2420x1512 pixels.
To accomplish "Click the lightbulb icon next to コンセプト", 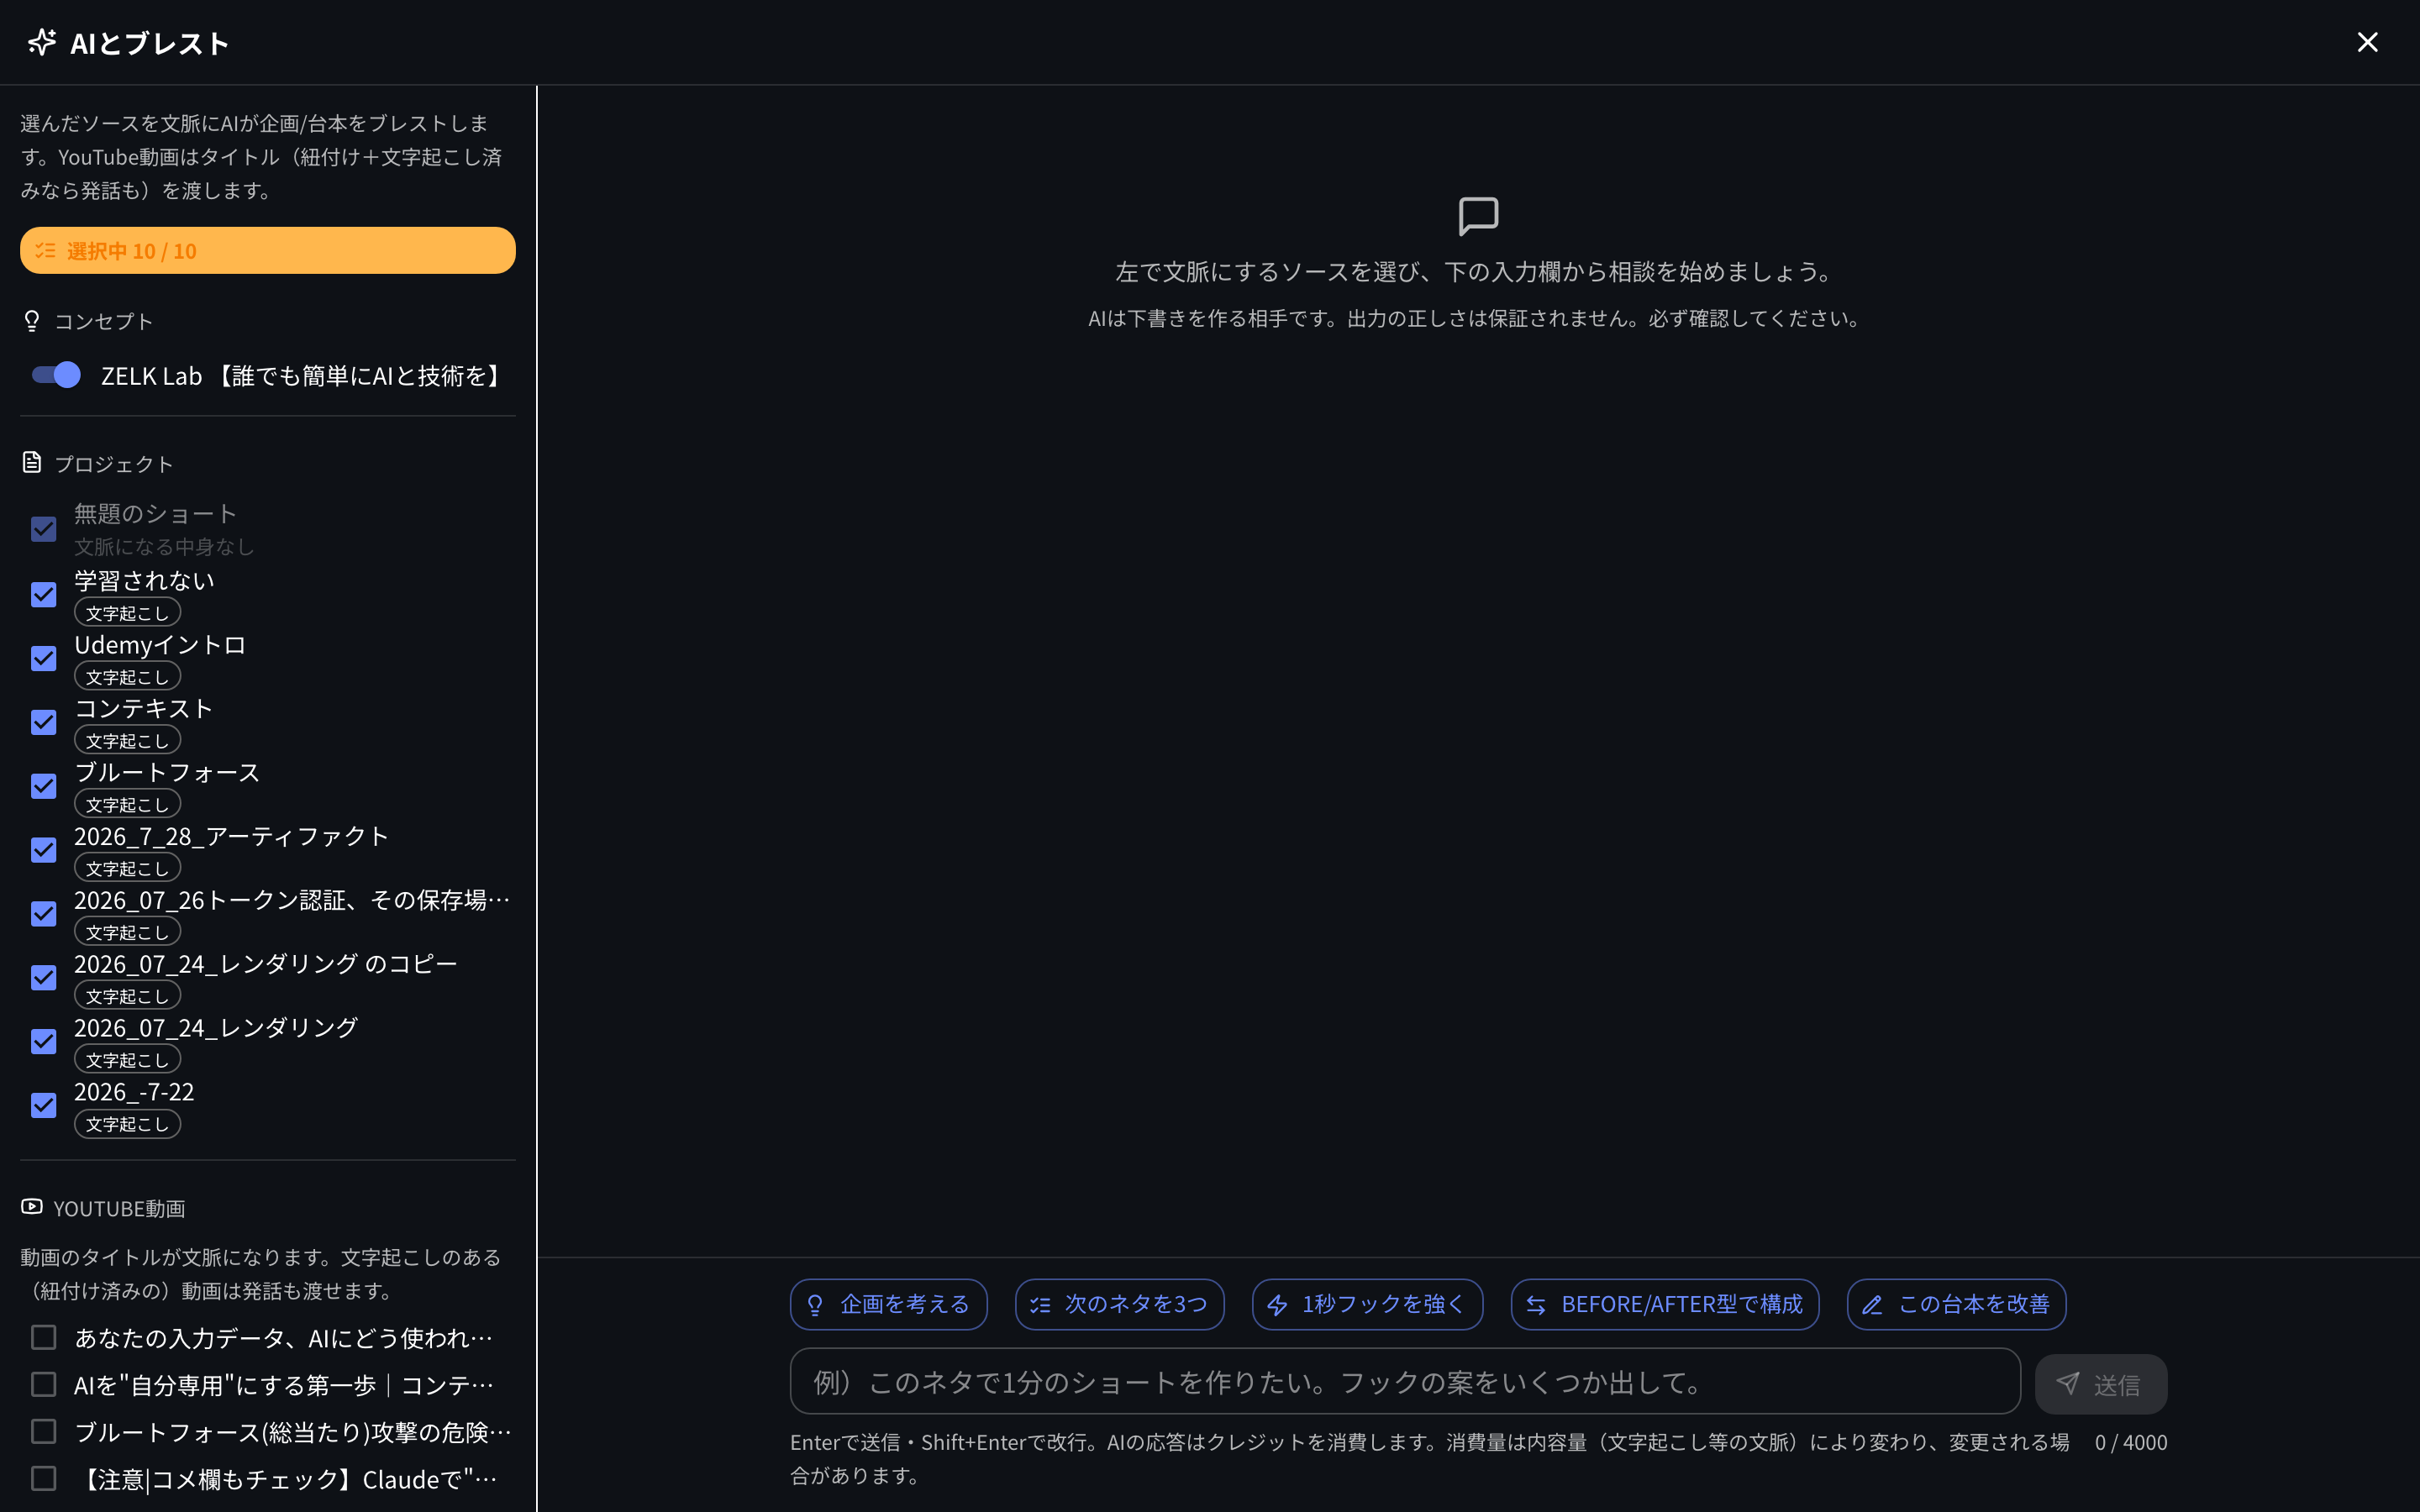I will 32,321.
